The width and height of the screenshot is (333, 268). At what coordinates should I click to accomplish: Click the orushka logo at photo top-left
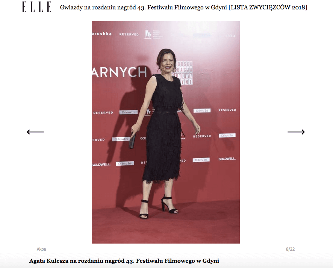coord(101,34)
